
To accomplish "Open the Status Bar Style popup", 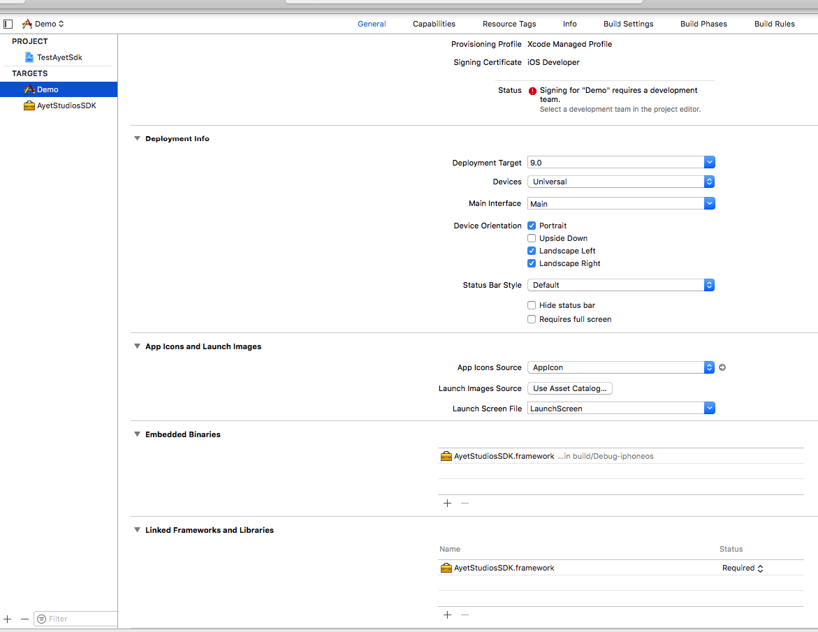I will click(621, 285).
